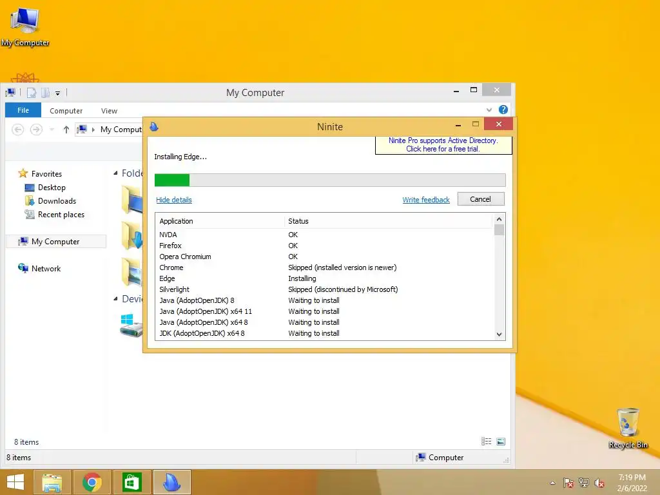Open network status tray icon
This screenshot has width=660, height=495.
pyautogui.click(x=584, y=483)
